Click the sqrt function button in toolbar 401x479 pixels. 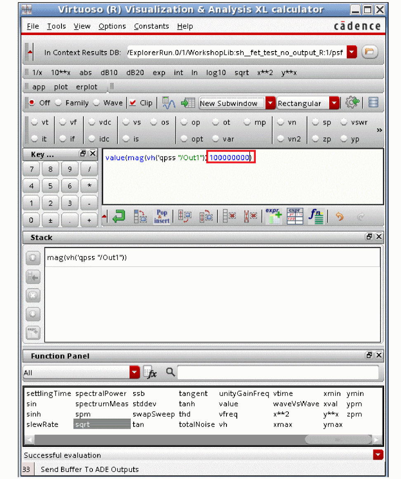click(242, 73)
